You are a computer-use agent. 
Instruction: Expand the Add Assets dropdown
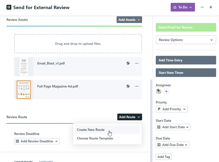(x=129, y=19)
